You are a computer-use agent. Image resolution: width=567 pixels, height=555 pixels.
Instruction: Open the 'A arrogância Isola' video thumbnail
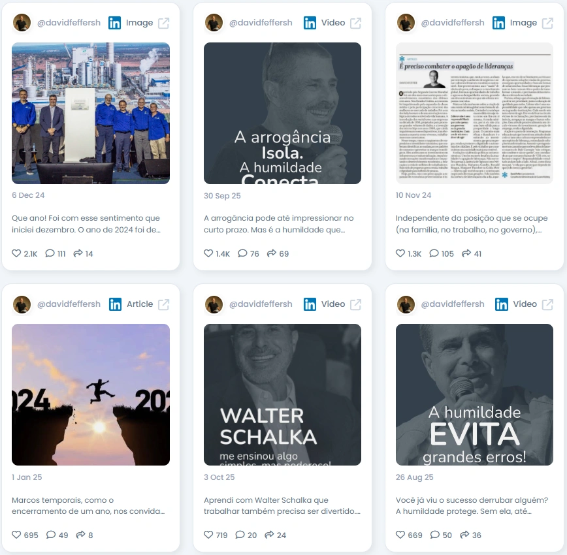[282, 113]
